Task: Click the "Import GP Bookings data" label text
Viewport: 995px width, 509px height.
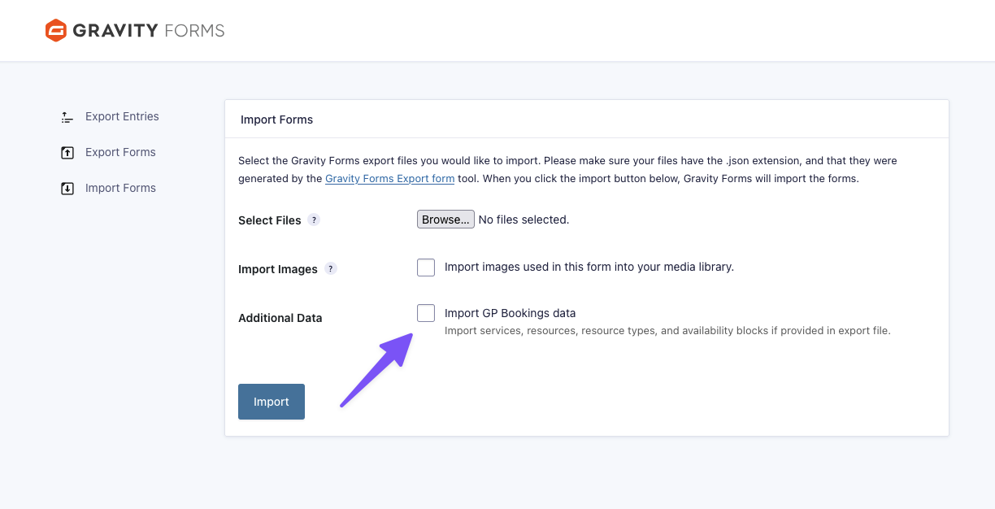Action: tap(510, 313)
